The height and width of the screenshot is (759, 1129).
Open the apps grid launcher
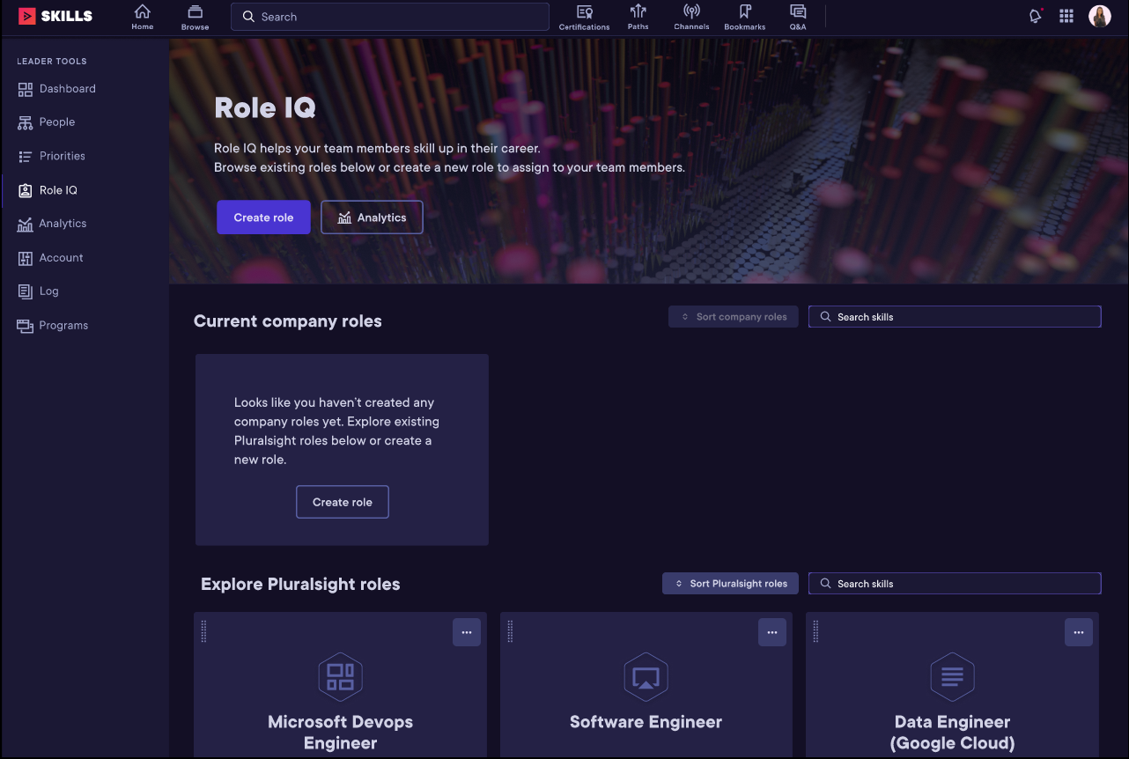1066,16
